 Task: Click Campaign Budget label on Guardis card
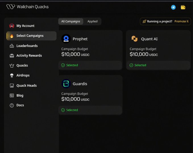[74, 94]
